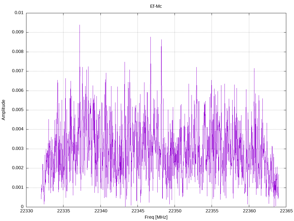Click the tallest spectrum peak above 0.009
294x221 pixels.
coord(80,25)
